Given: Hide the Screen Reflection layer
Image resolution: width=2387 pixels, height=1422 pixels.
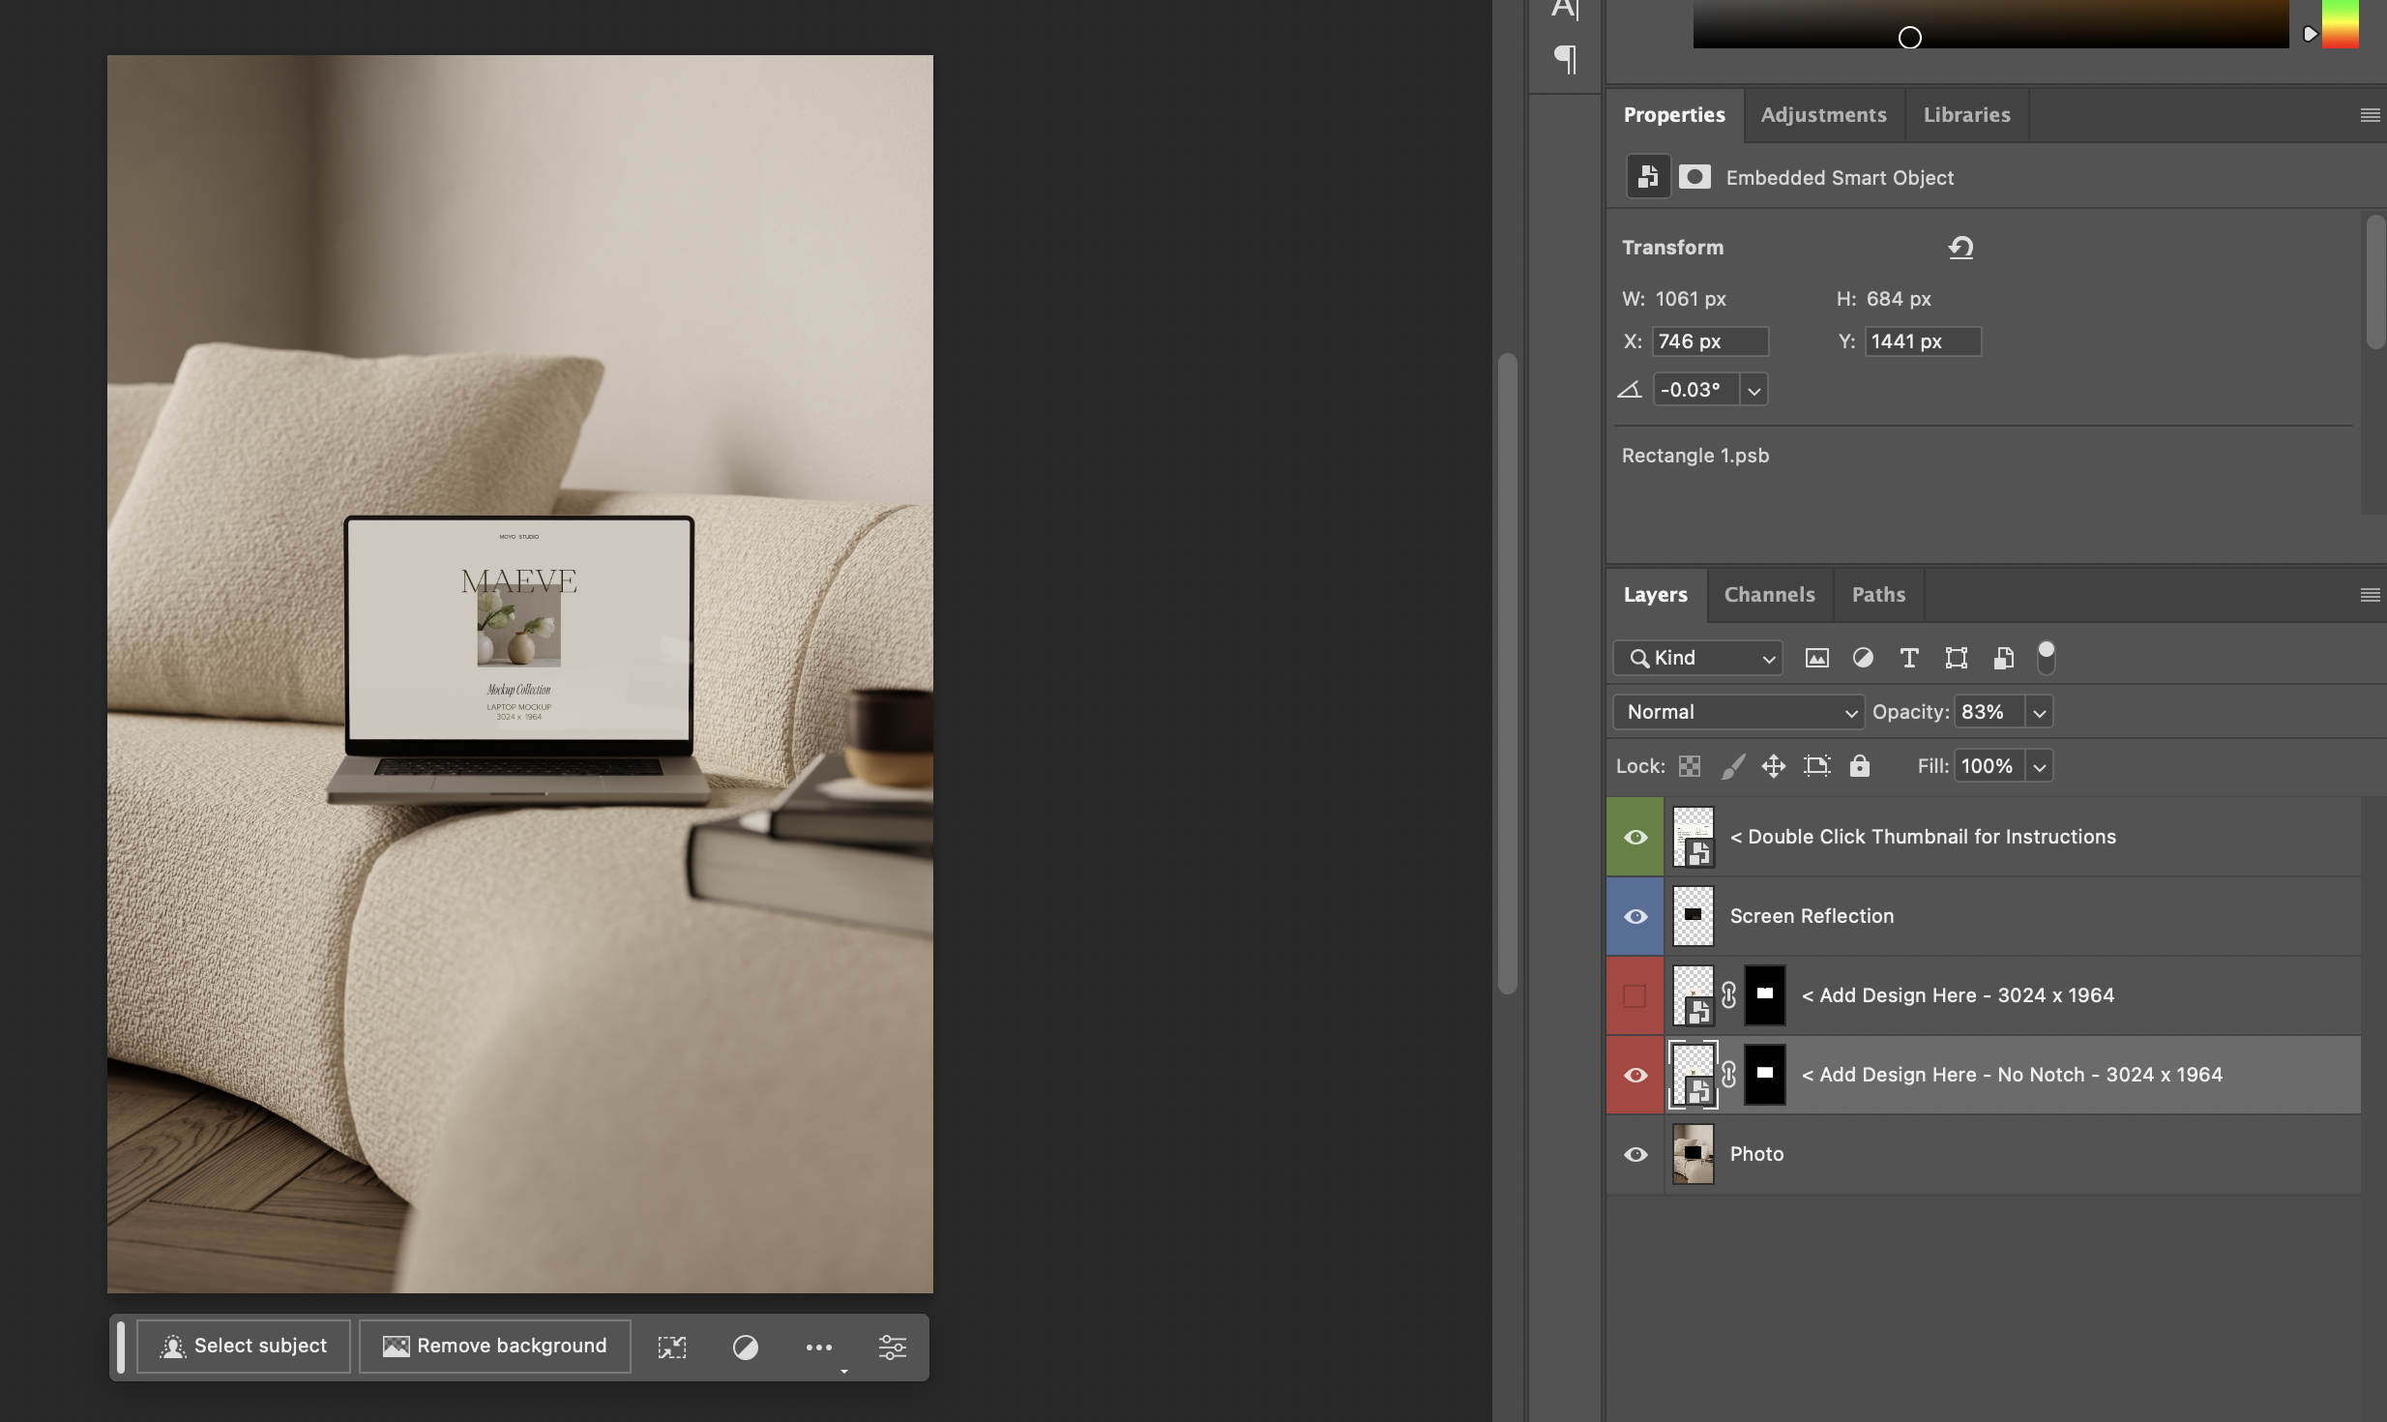Looking at the screenshot, I should coord(1636,916).
